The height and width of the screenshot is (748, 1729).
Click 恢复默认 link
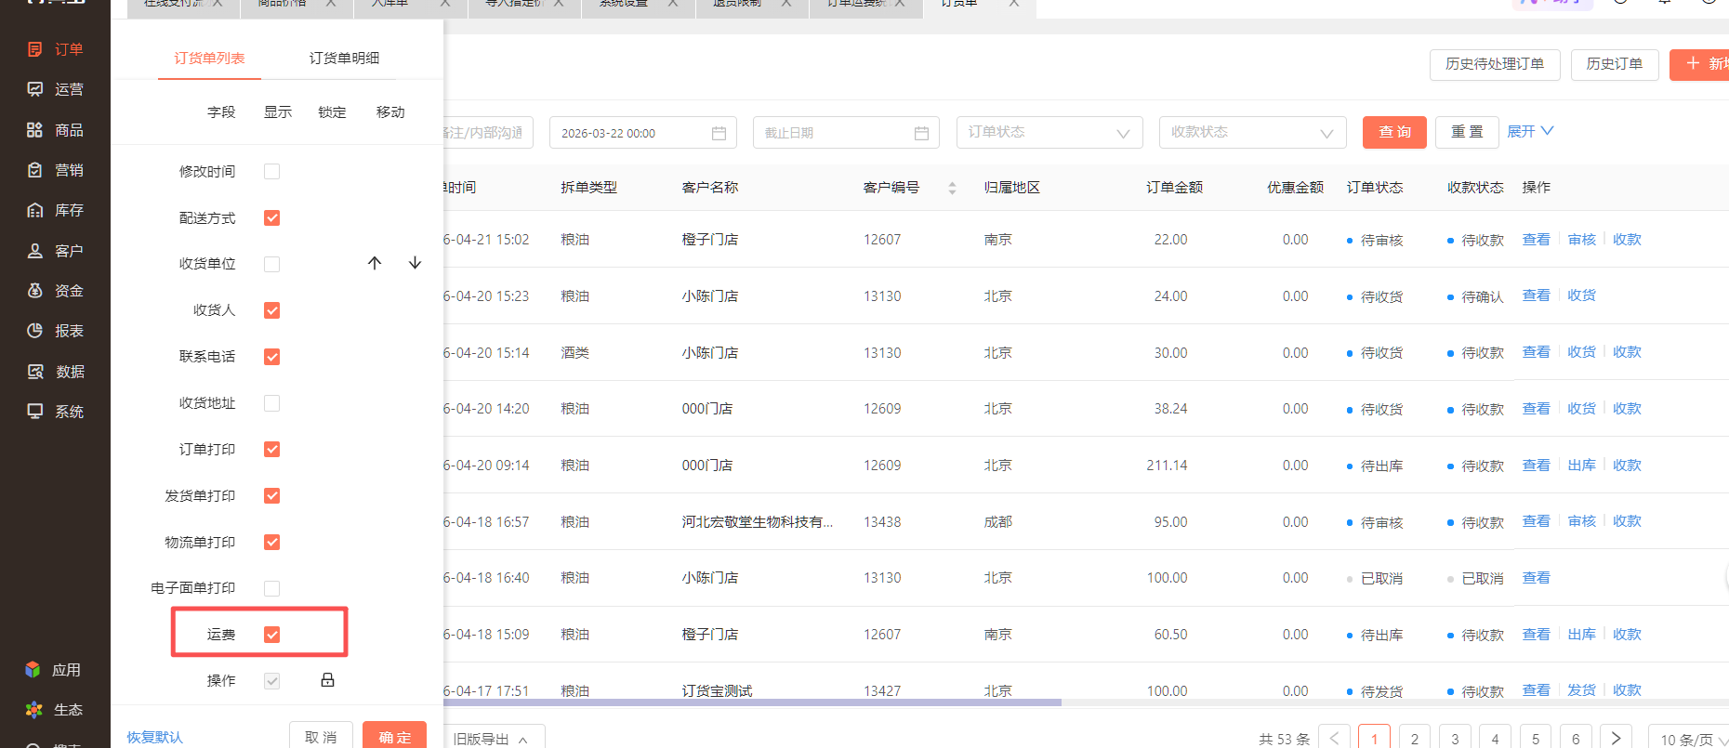pyautogui.click(x=154, y=737)
